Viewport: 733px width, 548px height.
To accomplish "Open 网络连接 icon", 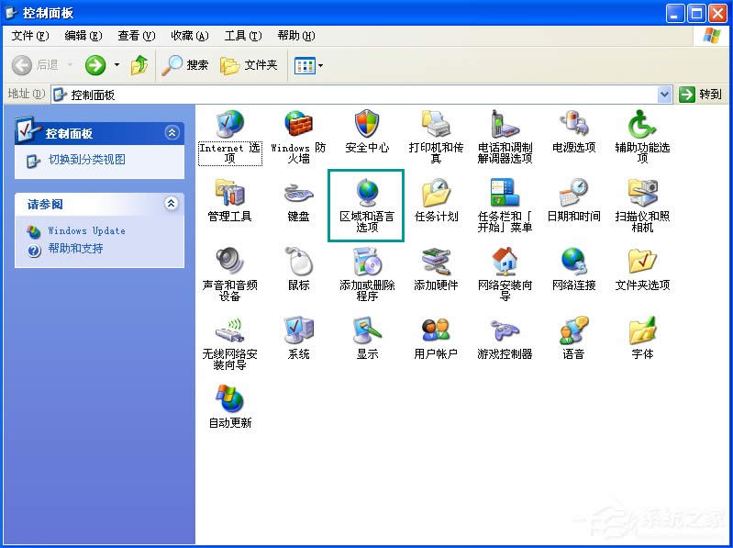I will [573, 263].
